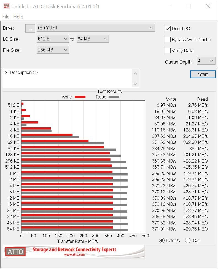Click the 48 MB chart row label
This screenshot has width=218, height=269.
click(13, 223)
